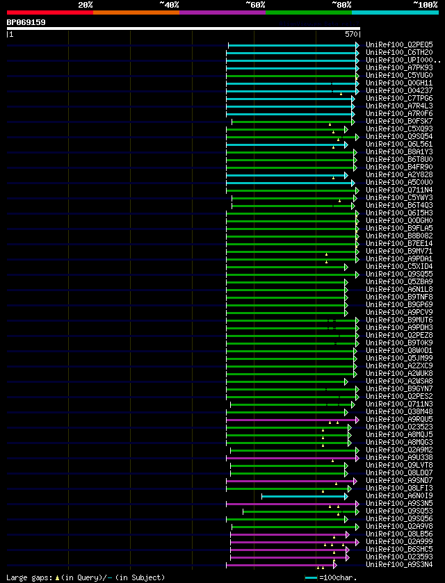
Task: View hit UniRef100_Q2A9V8
Action: pyautogui.click(x=399, y=526)
